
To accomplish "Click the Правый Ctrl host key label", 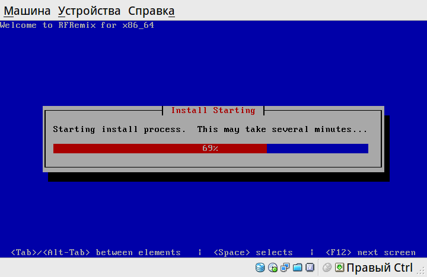I will [x=380, y=268].
